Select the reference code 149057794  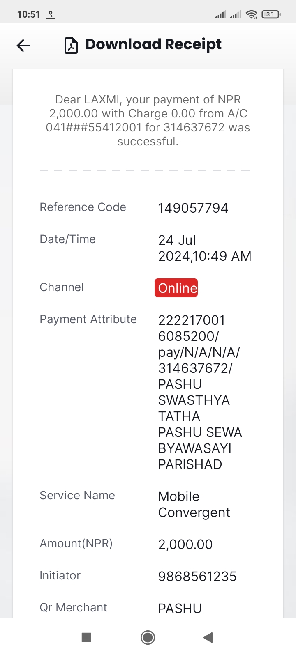[193, 208]
